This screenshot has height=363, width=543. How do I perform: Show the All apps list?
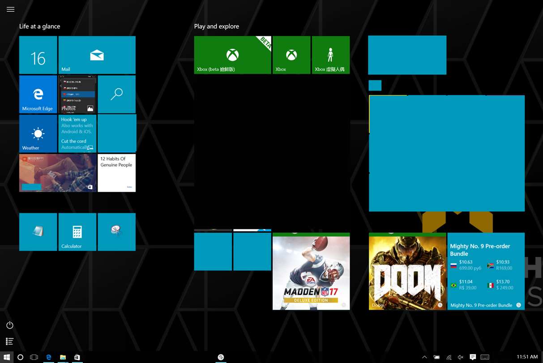(10, 341)
